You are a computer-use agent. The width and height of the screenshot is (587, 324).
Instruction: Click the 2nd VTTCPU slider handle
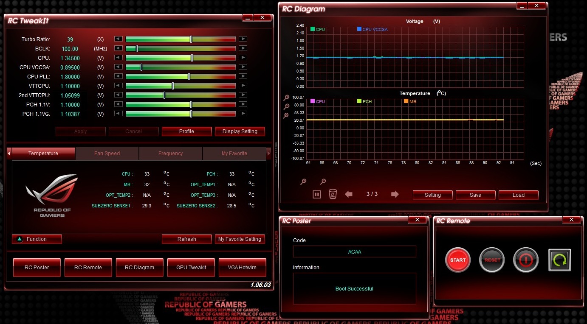click(164, 95)
